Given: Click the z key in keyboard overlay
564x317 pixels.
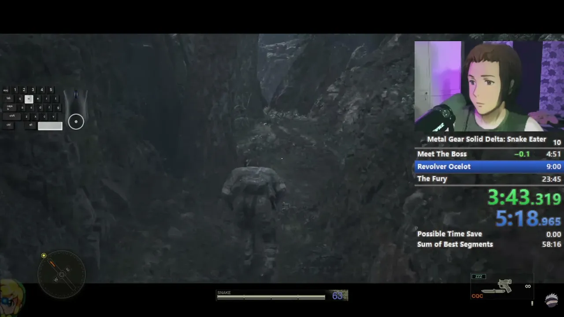Looking at the screenshot, I should pos(27,117).
